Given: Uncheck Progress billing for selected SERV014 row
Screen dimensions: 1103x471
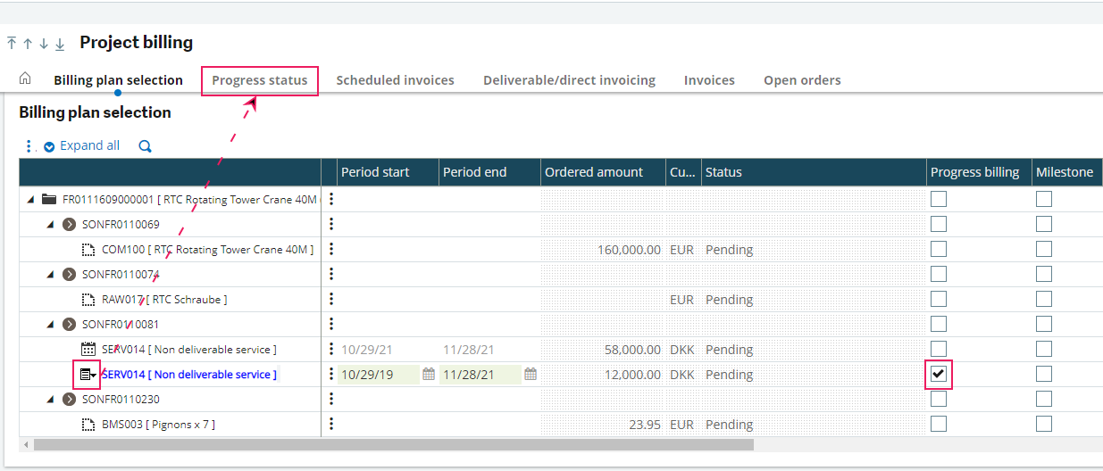Looking at the screenshot, I should pos(939,375).
